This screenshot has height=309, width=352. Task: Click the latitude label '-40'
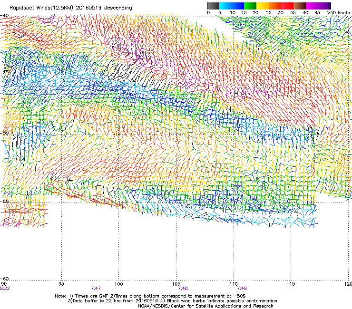coord(5,16)
